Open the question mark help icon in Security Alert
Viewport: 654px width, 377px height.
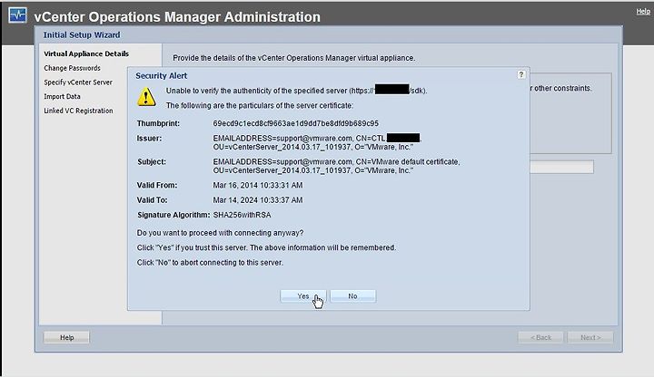(x=521, y=74)
